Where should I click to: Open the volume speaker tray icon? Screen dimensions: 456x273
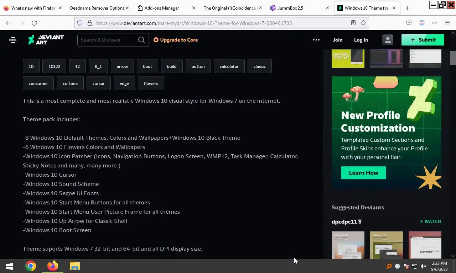point(423,266)
